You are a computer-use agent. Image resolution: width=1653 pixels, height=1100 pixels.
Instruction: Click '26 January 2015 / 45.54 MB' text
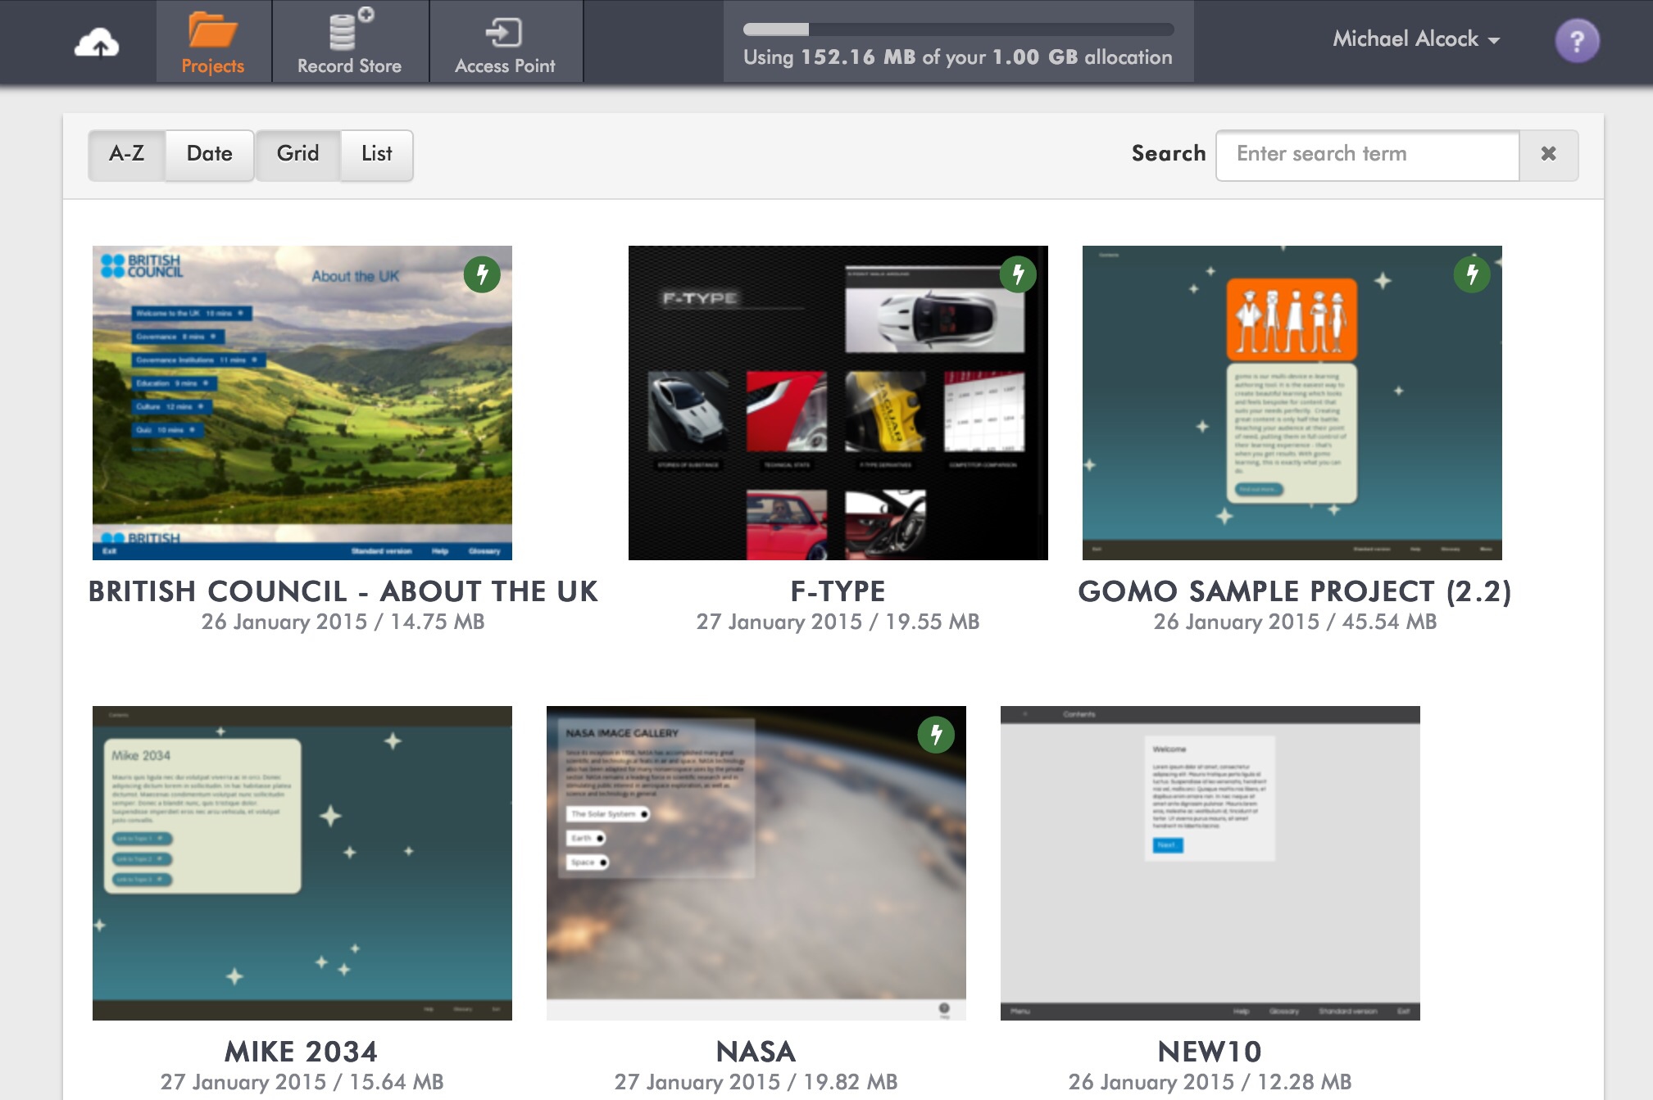tap(1296, 622)
